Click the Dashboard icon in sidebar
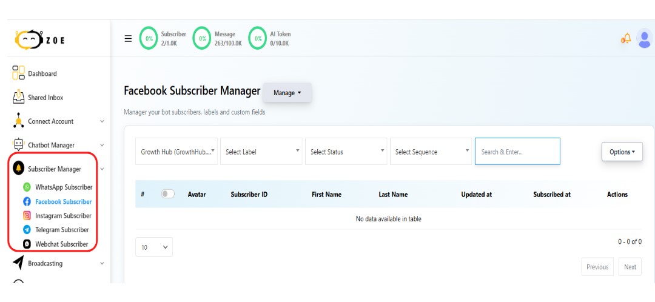Screen dimensions: 655x302 (x=18, y=73)
